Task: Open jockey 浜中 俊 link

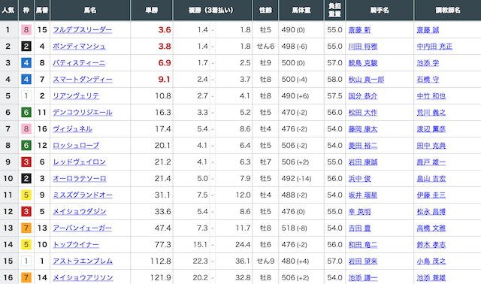Action: coord(359,179)
